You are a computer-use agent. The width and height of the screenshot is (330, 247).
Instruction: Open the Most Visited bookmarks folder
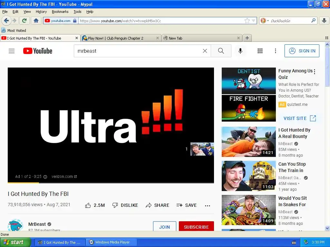(x=14, y=31)
